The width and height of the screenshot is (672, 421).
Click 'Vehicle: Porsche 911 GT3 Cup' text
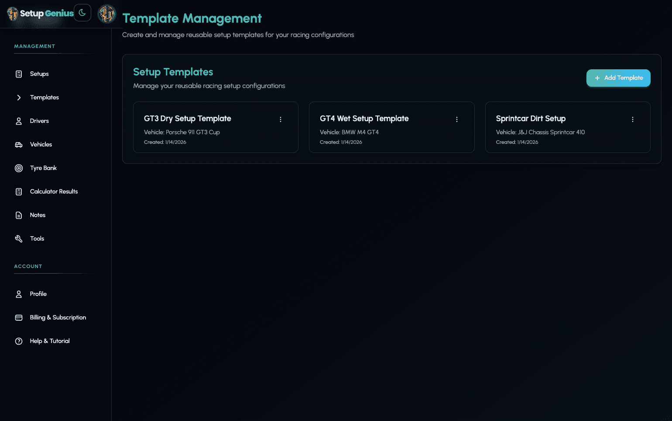coord(182,132)
